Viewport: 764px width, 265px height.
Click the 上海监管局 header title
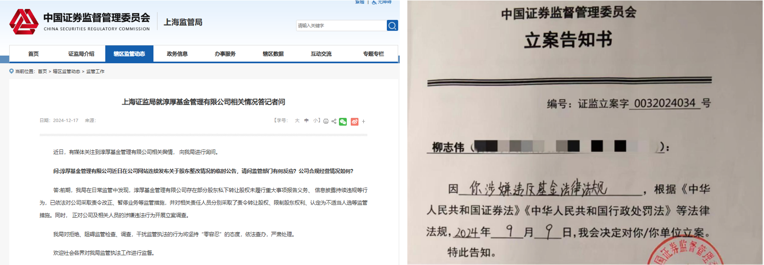point(183,22)
